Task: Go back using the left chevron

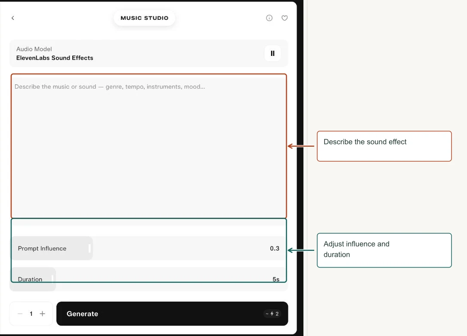Action: point(13,18)
